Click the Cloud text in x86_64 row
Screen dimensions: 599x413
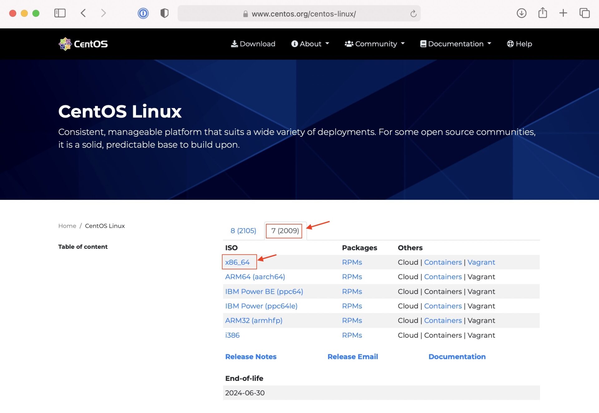[x=408, y=262]
